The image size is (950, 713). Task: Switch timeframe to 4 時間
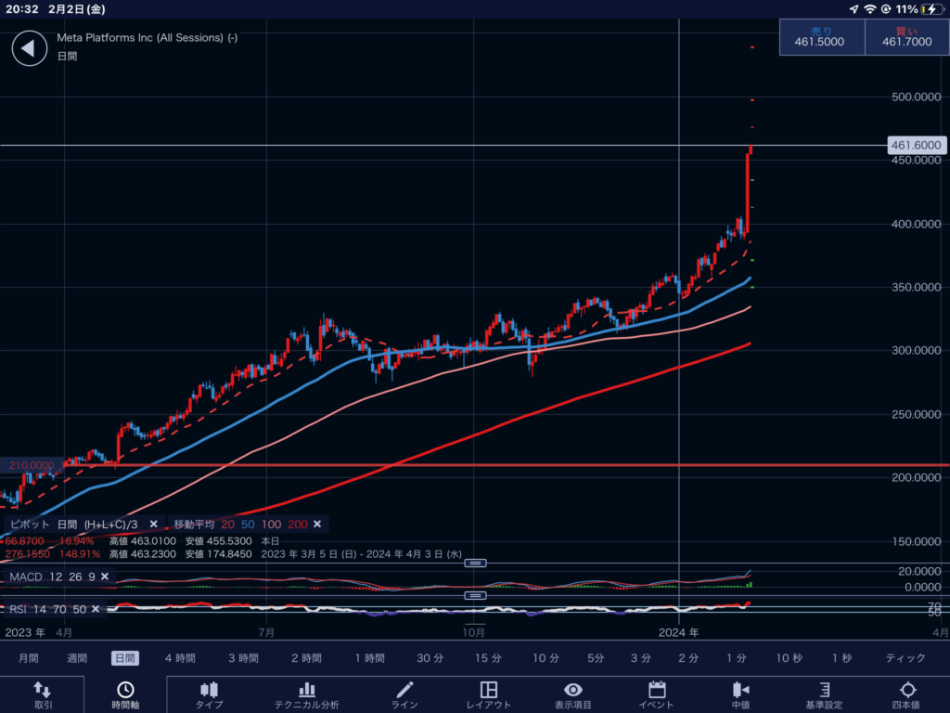(180, 658)
